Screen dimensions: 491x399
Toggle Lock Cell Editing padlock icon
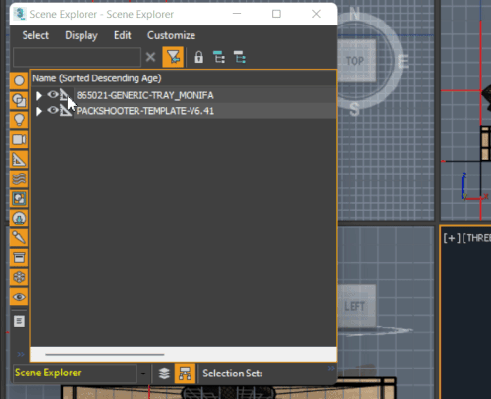(x=198, y=57)
